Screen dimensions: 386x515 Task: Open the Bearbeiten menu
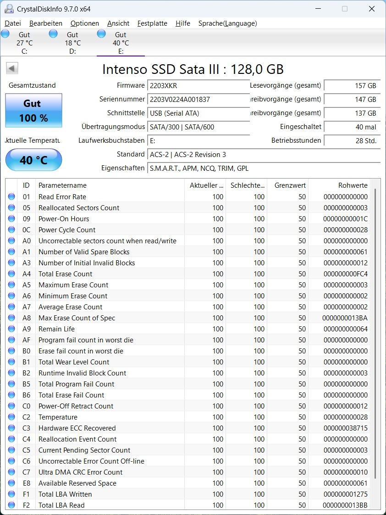coord(46,23)
